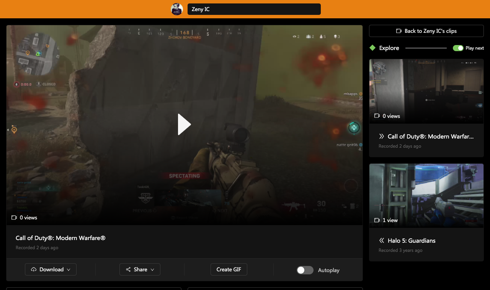Click the Zeny IC search field

254,9
